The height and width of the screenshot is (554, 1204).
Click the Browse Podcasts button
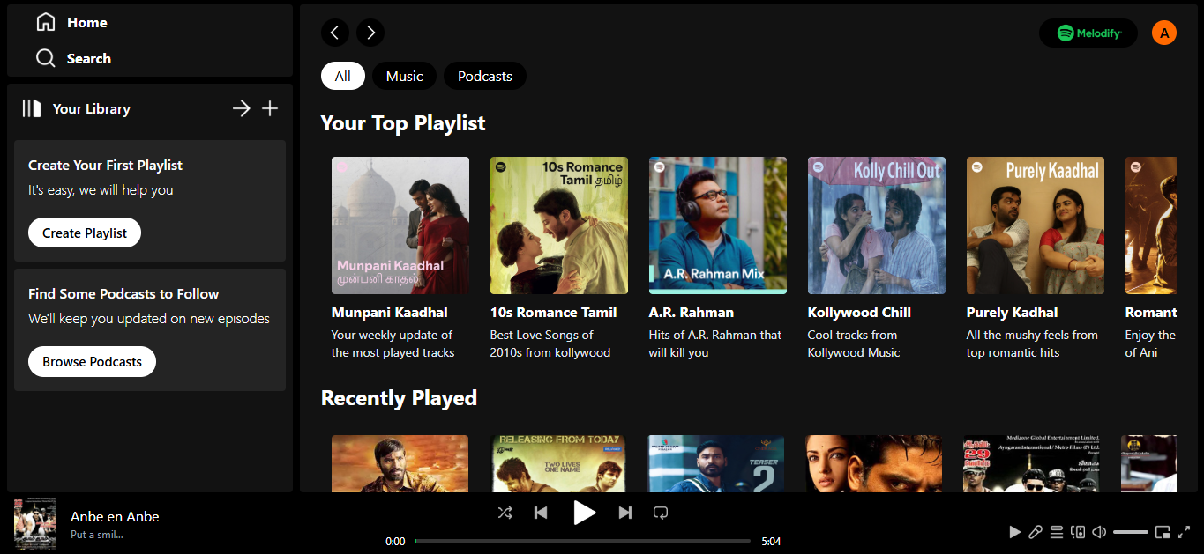point(92,362)
